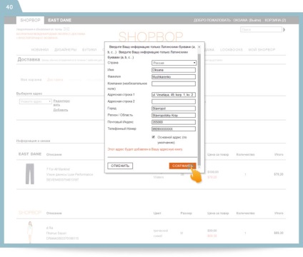Open the НОВИНКИ navigation menu
This screenshot has height=257, width=303.
40,50
